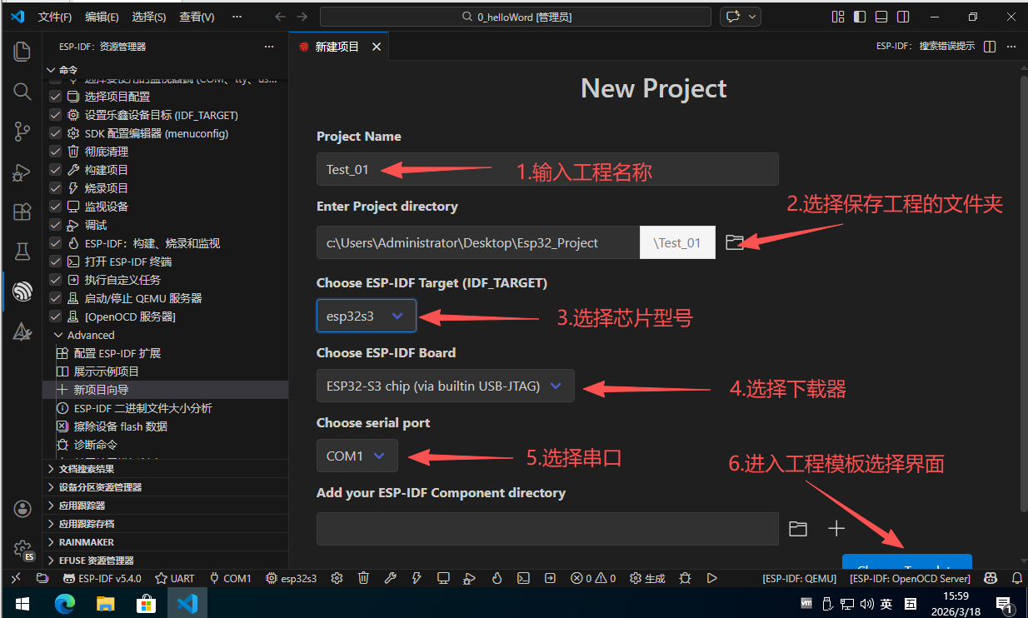
Task: Uncheck the 彻底清理 checkbox
Action: click(x=55, y=152)
